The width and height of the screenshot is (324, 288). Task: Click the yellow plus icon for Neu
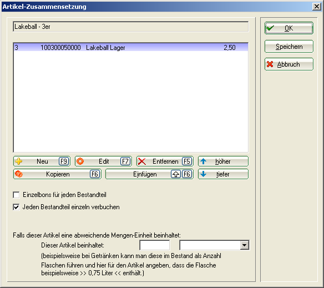point(19,161)
